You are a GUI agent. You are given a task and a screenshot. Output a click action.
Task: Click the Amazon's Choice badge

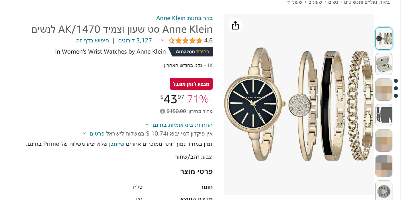point(191,52)
